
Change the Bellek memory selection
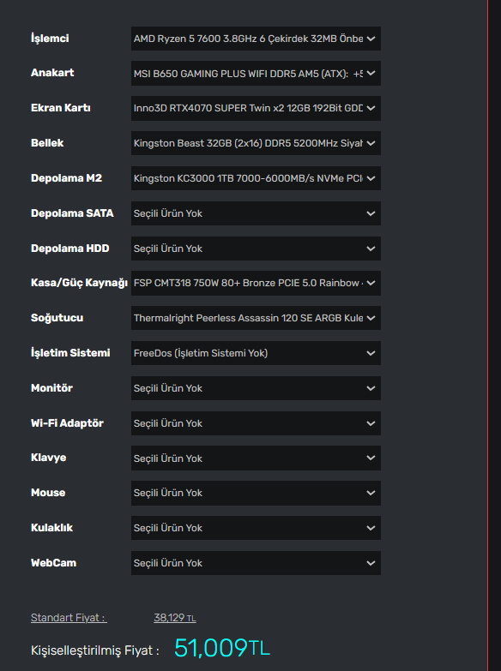tap(256, 143)
